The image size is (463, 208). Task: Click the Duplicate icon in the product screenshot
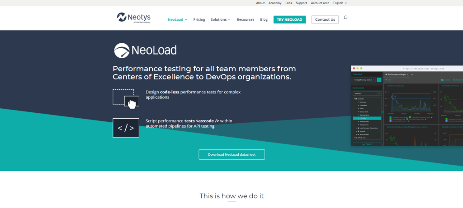coord(454,80)
